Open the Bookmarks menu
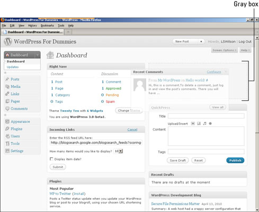Viewport: 259px width, 212px height. [x=47, y=25]
